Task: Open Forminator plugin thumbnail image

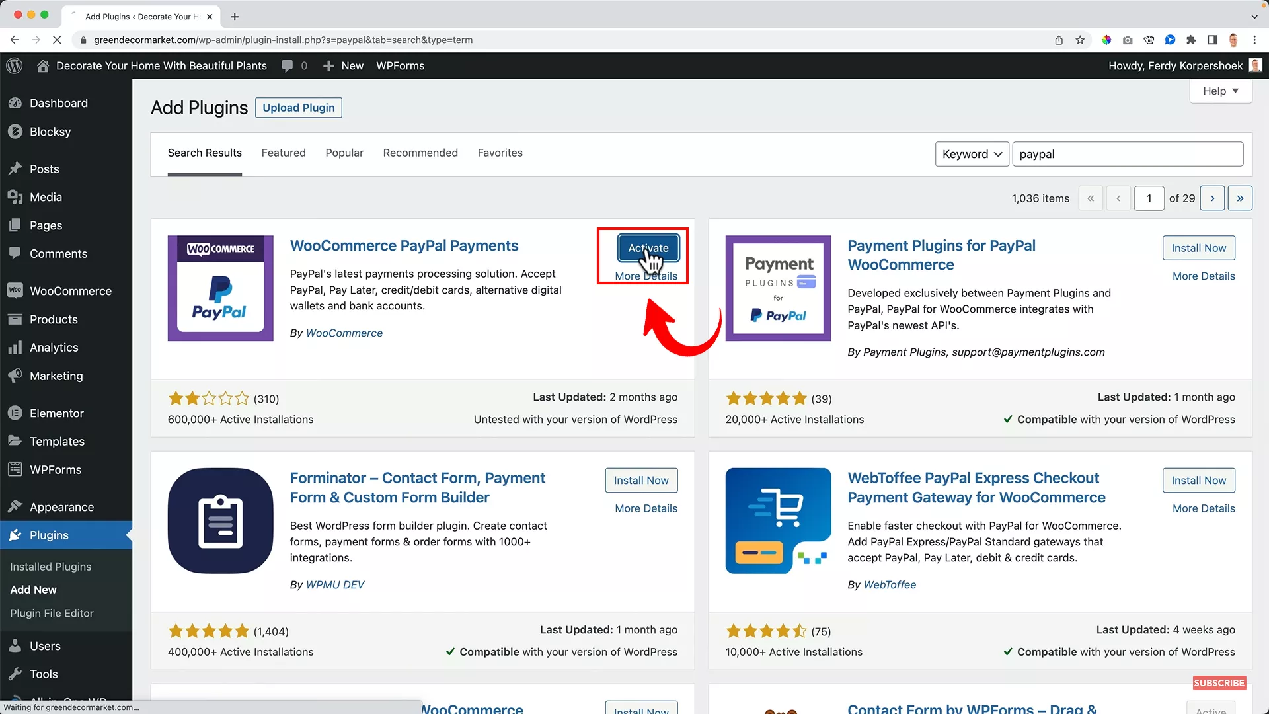Action: 220,521
